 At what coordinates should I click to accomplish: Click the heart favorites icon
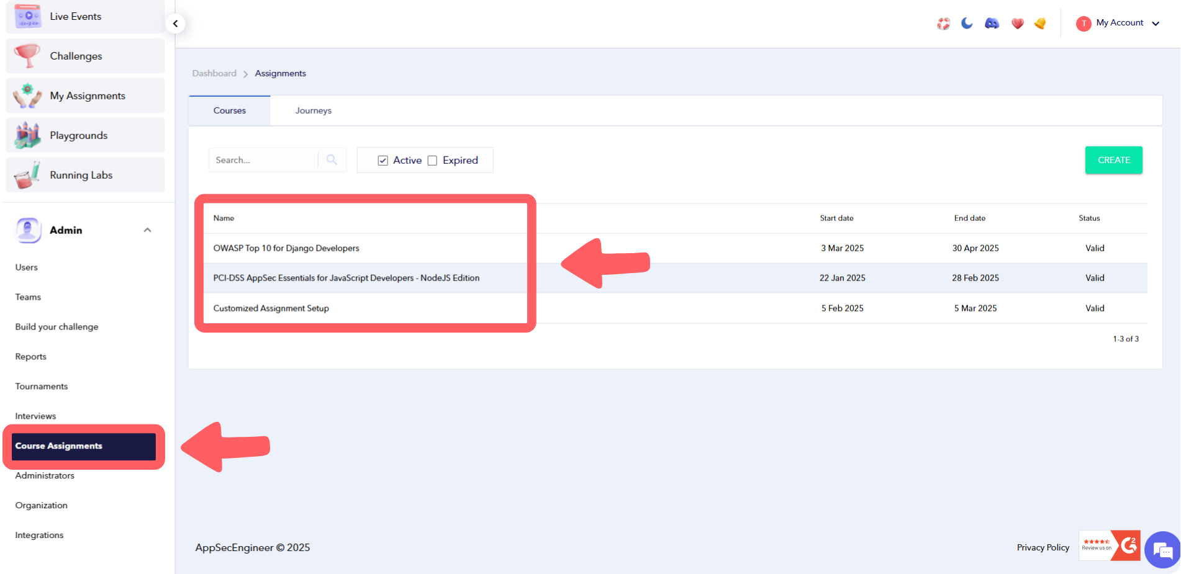[1018, 23]
